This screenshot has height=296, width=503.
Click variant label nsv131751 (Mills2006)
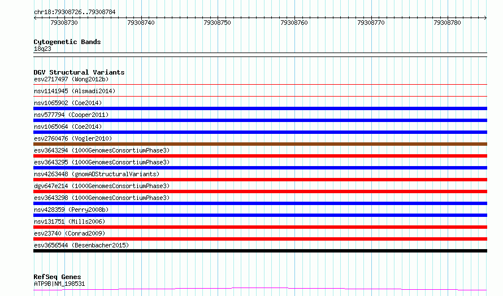tap(70, 221)
